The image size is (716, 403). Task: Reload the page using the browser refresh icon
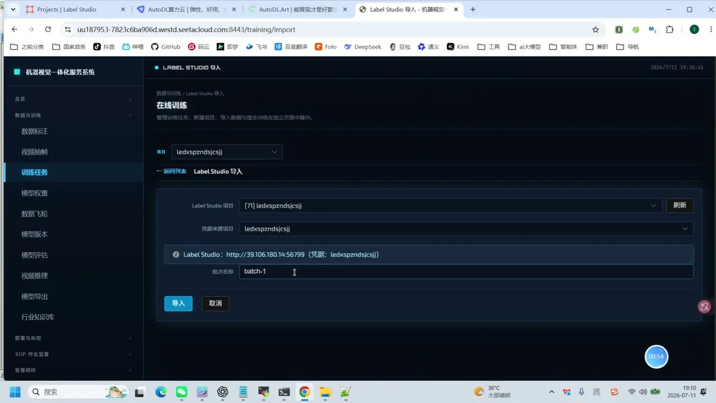click(x=48, y=30)
